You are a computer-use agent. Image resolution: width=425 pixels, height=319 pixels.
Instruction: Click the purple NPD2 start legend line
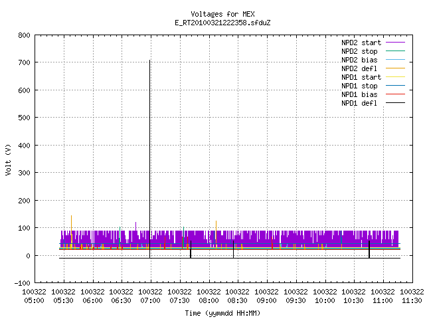pyautogui.click(x=395, y=43)
